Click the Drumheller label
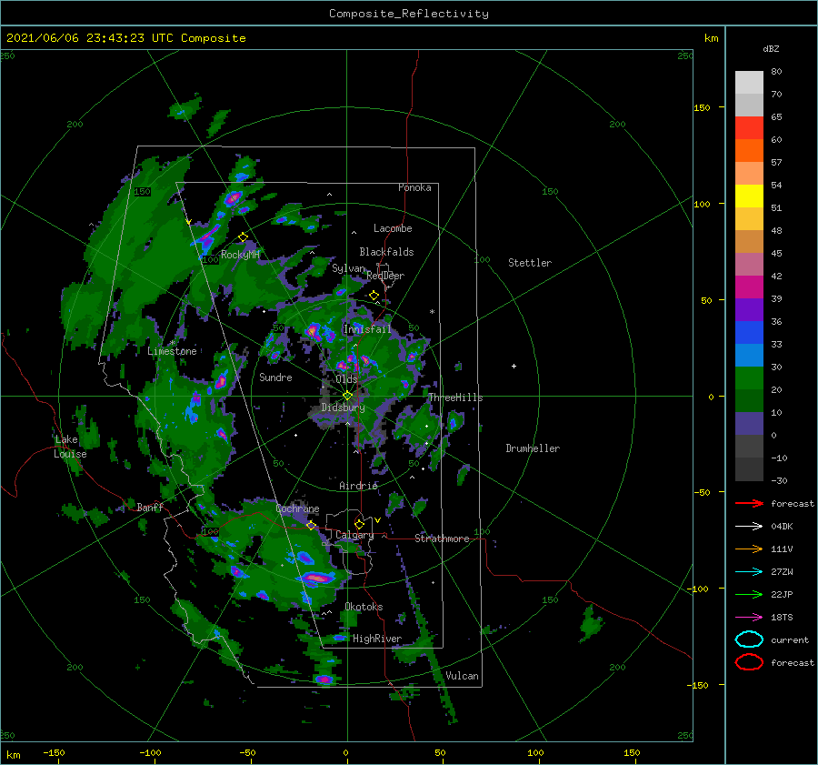Image resolution: width=818 pixels, height=765 pixels. [x=533, y=448]
